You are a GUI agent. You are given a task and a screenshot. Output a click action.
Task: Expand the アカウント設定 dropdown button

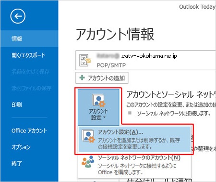click(x=98, y=107)
